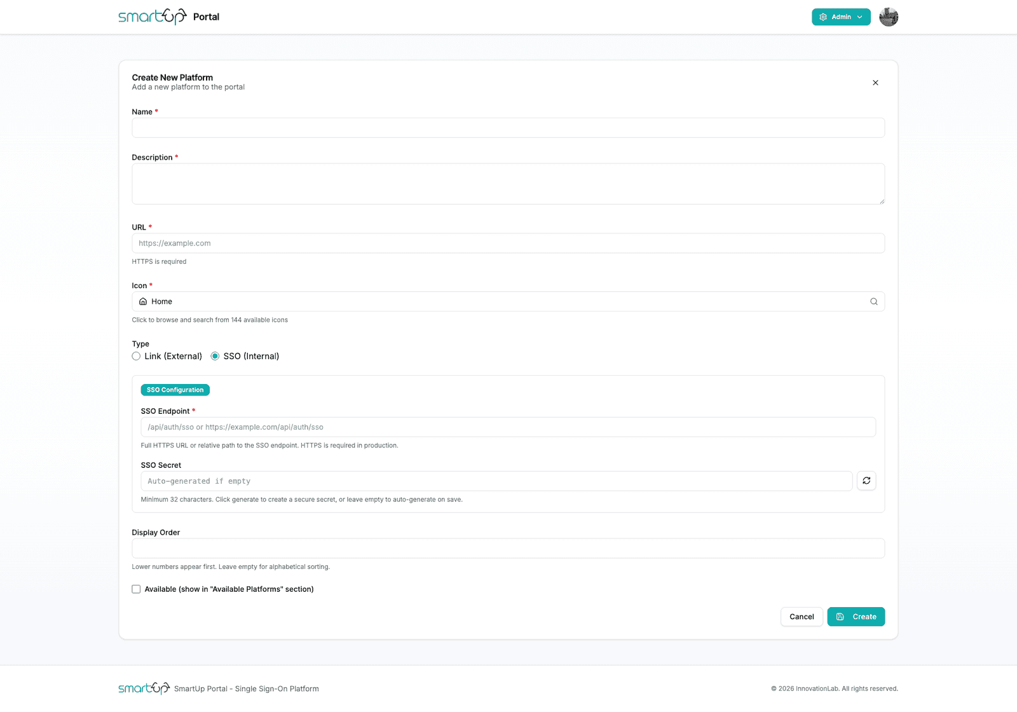The height and width of the screenshot is (712, 1017).
Task: Click the '© 2026 InnovationLab' footer text
Action: pyautogui.click(x=834, y=688)
